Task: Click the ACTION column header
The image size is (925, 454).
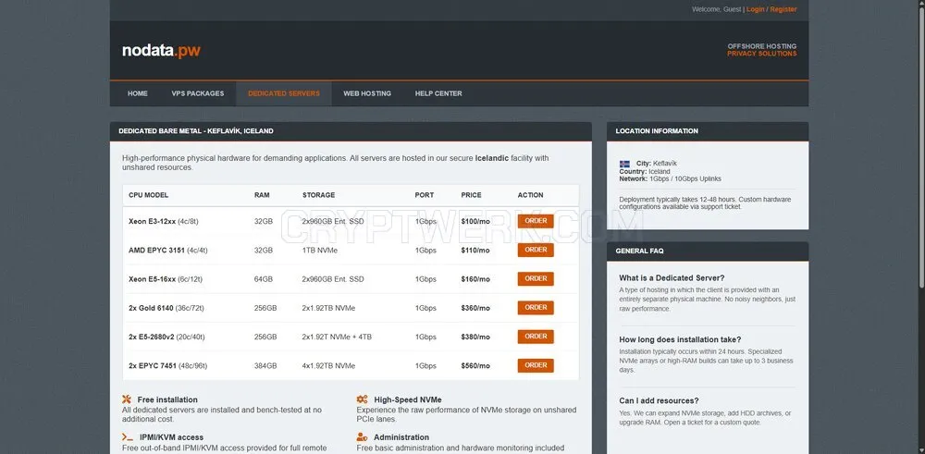Action: click(x=531, y=195)
